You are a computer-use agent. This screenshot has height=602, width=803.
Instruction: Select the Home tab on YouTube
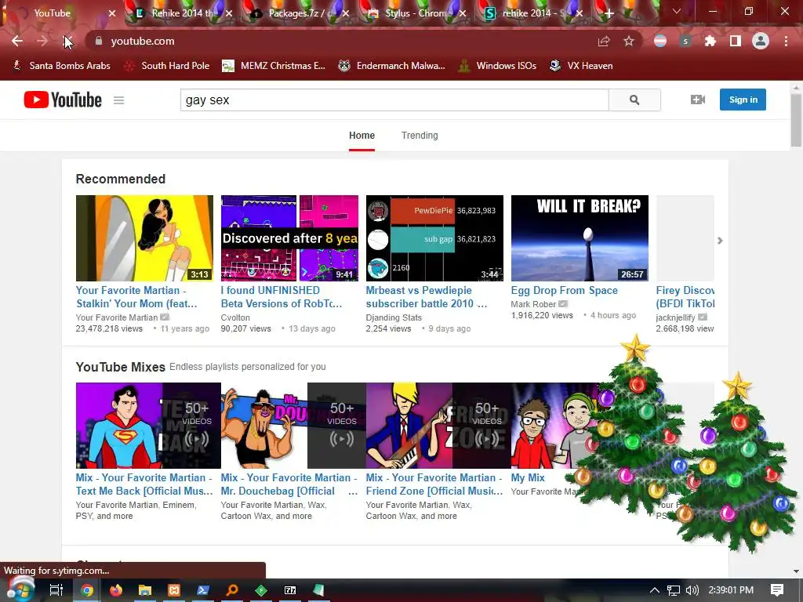pos(362,136)
